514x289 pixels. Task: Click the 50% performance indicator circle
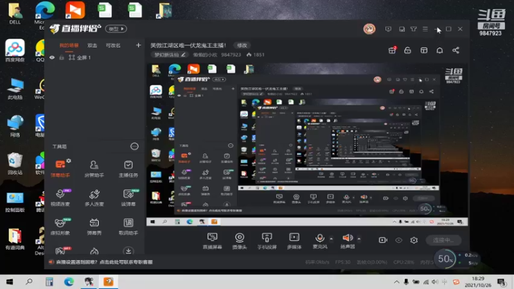point(445,259)
